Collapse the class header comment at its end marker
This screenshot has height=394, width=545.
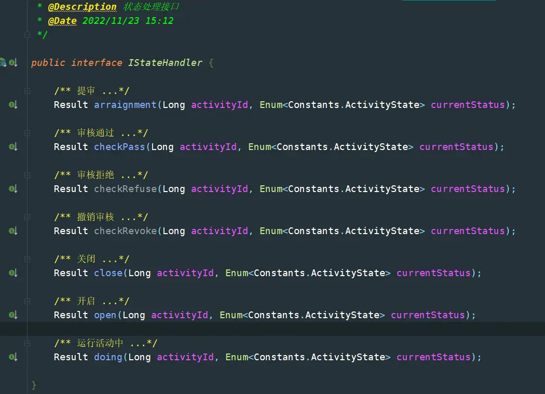27,35
